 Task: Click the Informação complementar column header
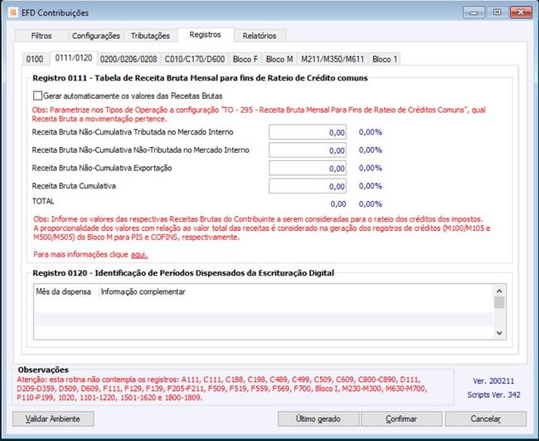pos(143,292)
